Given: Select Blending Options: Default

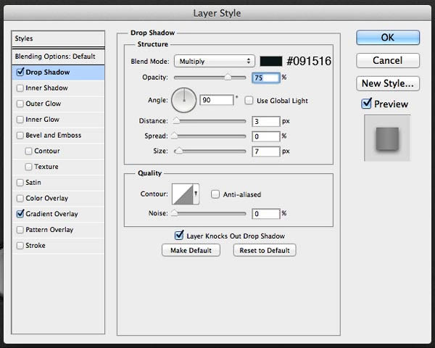Looking at the screenshot, I should [x=58, y=57].
